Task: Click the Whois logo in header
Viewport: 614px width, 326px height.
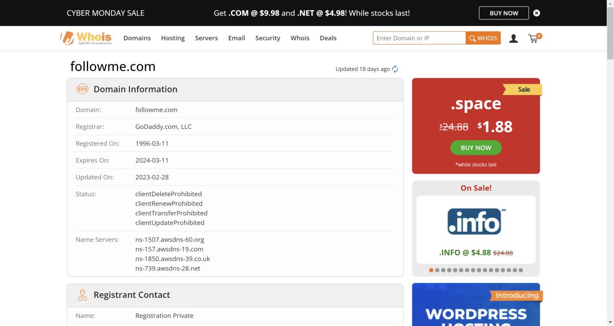Action: (85, 38)
